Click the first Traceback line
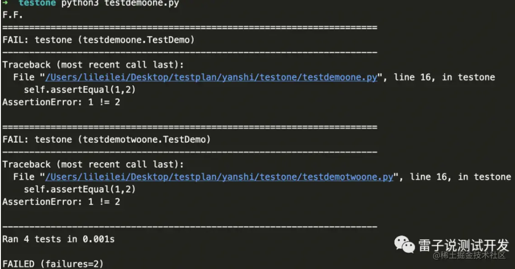The width and height of the screenshot is (515, 269). click(93, 65)
